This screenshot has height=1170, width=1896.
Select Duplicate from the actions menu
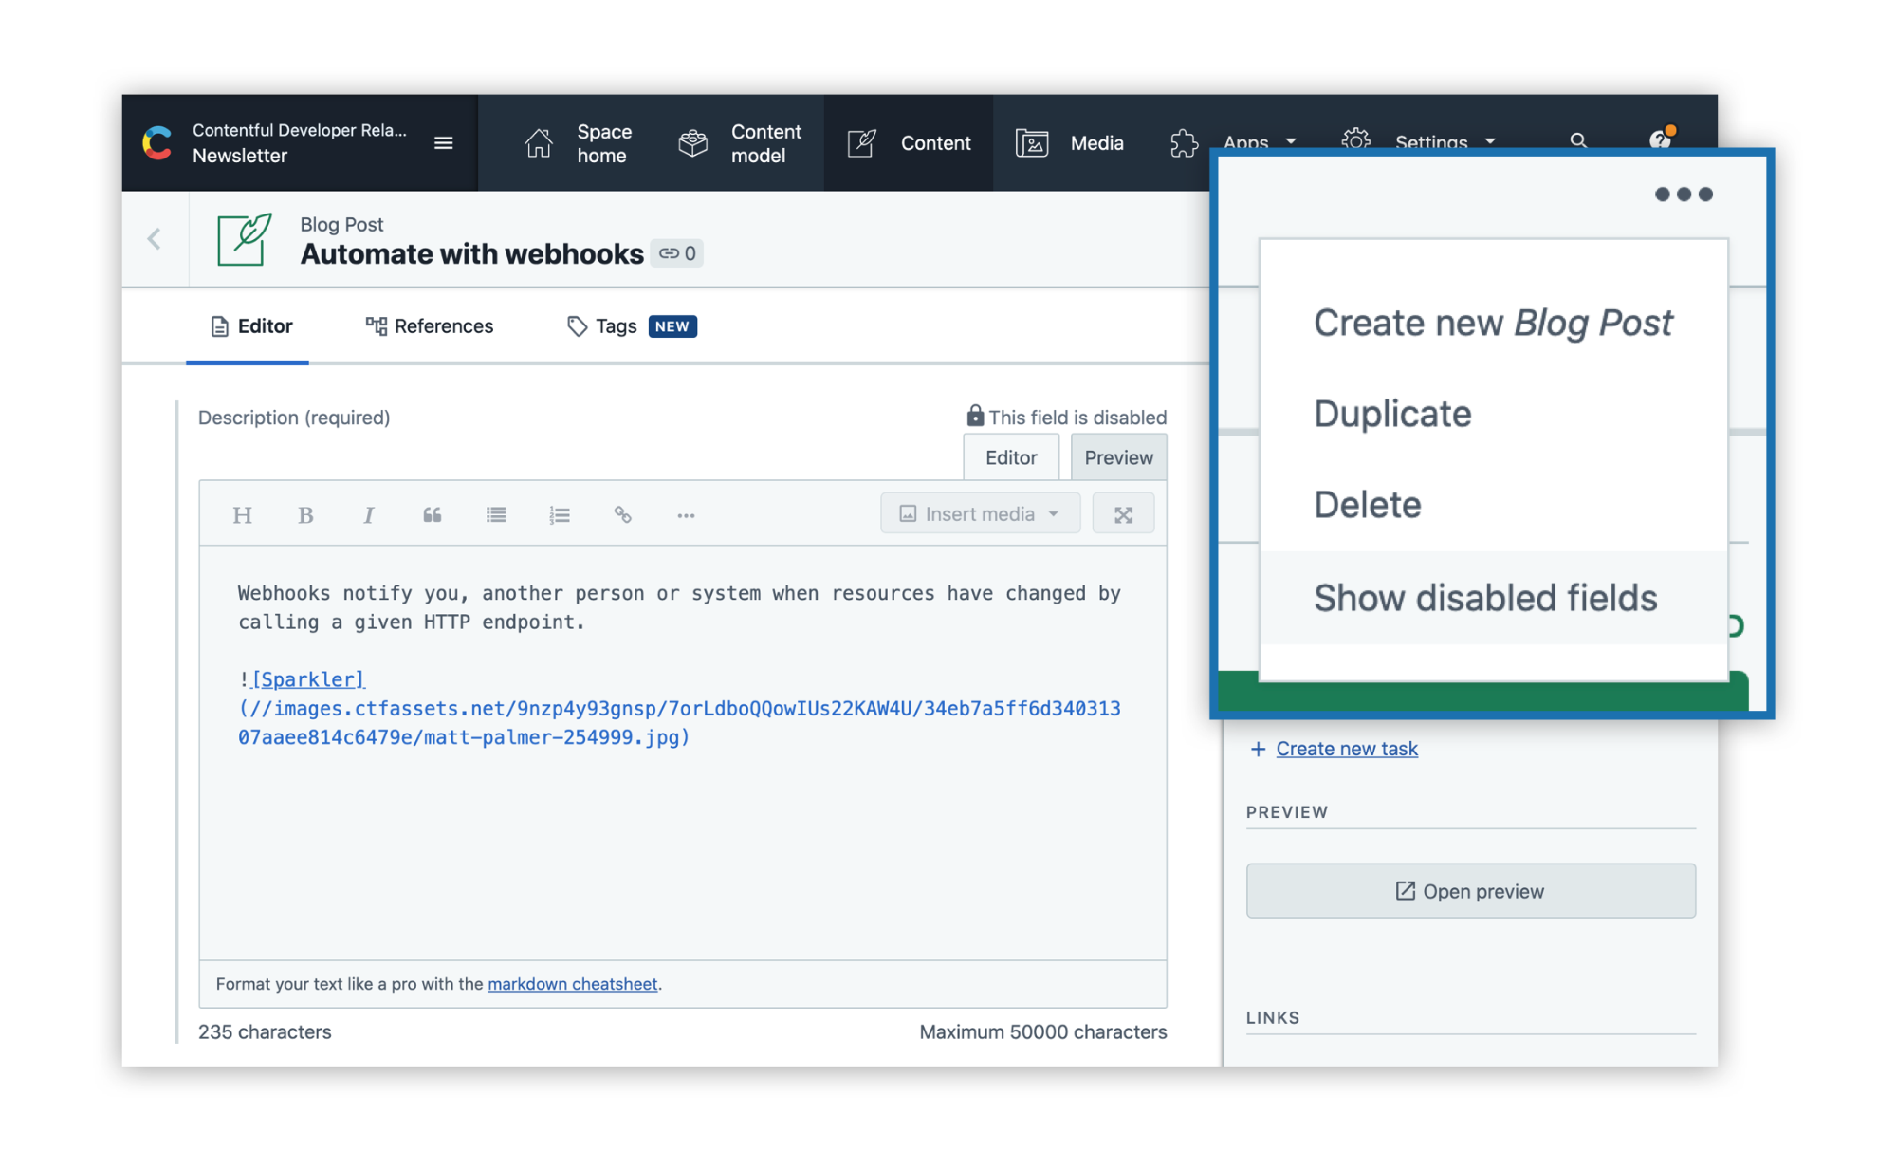tap(1391, 414)
